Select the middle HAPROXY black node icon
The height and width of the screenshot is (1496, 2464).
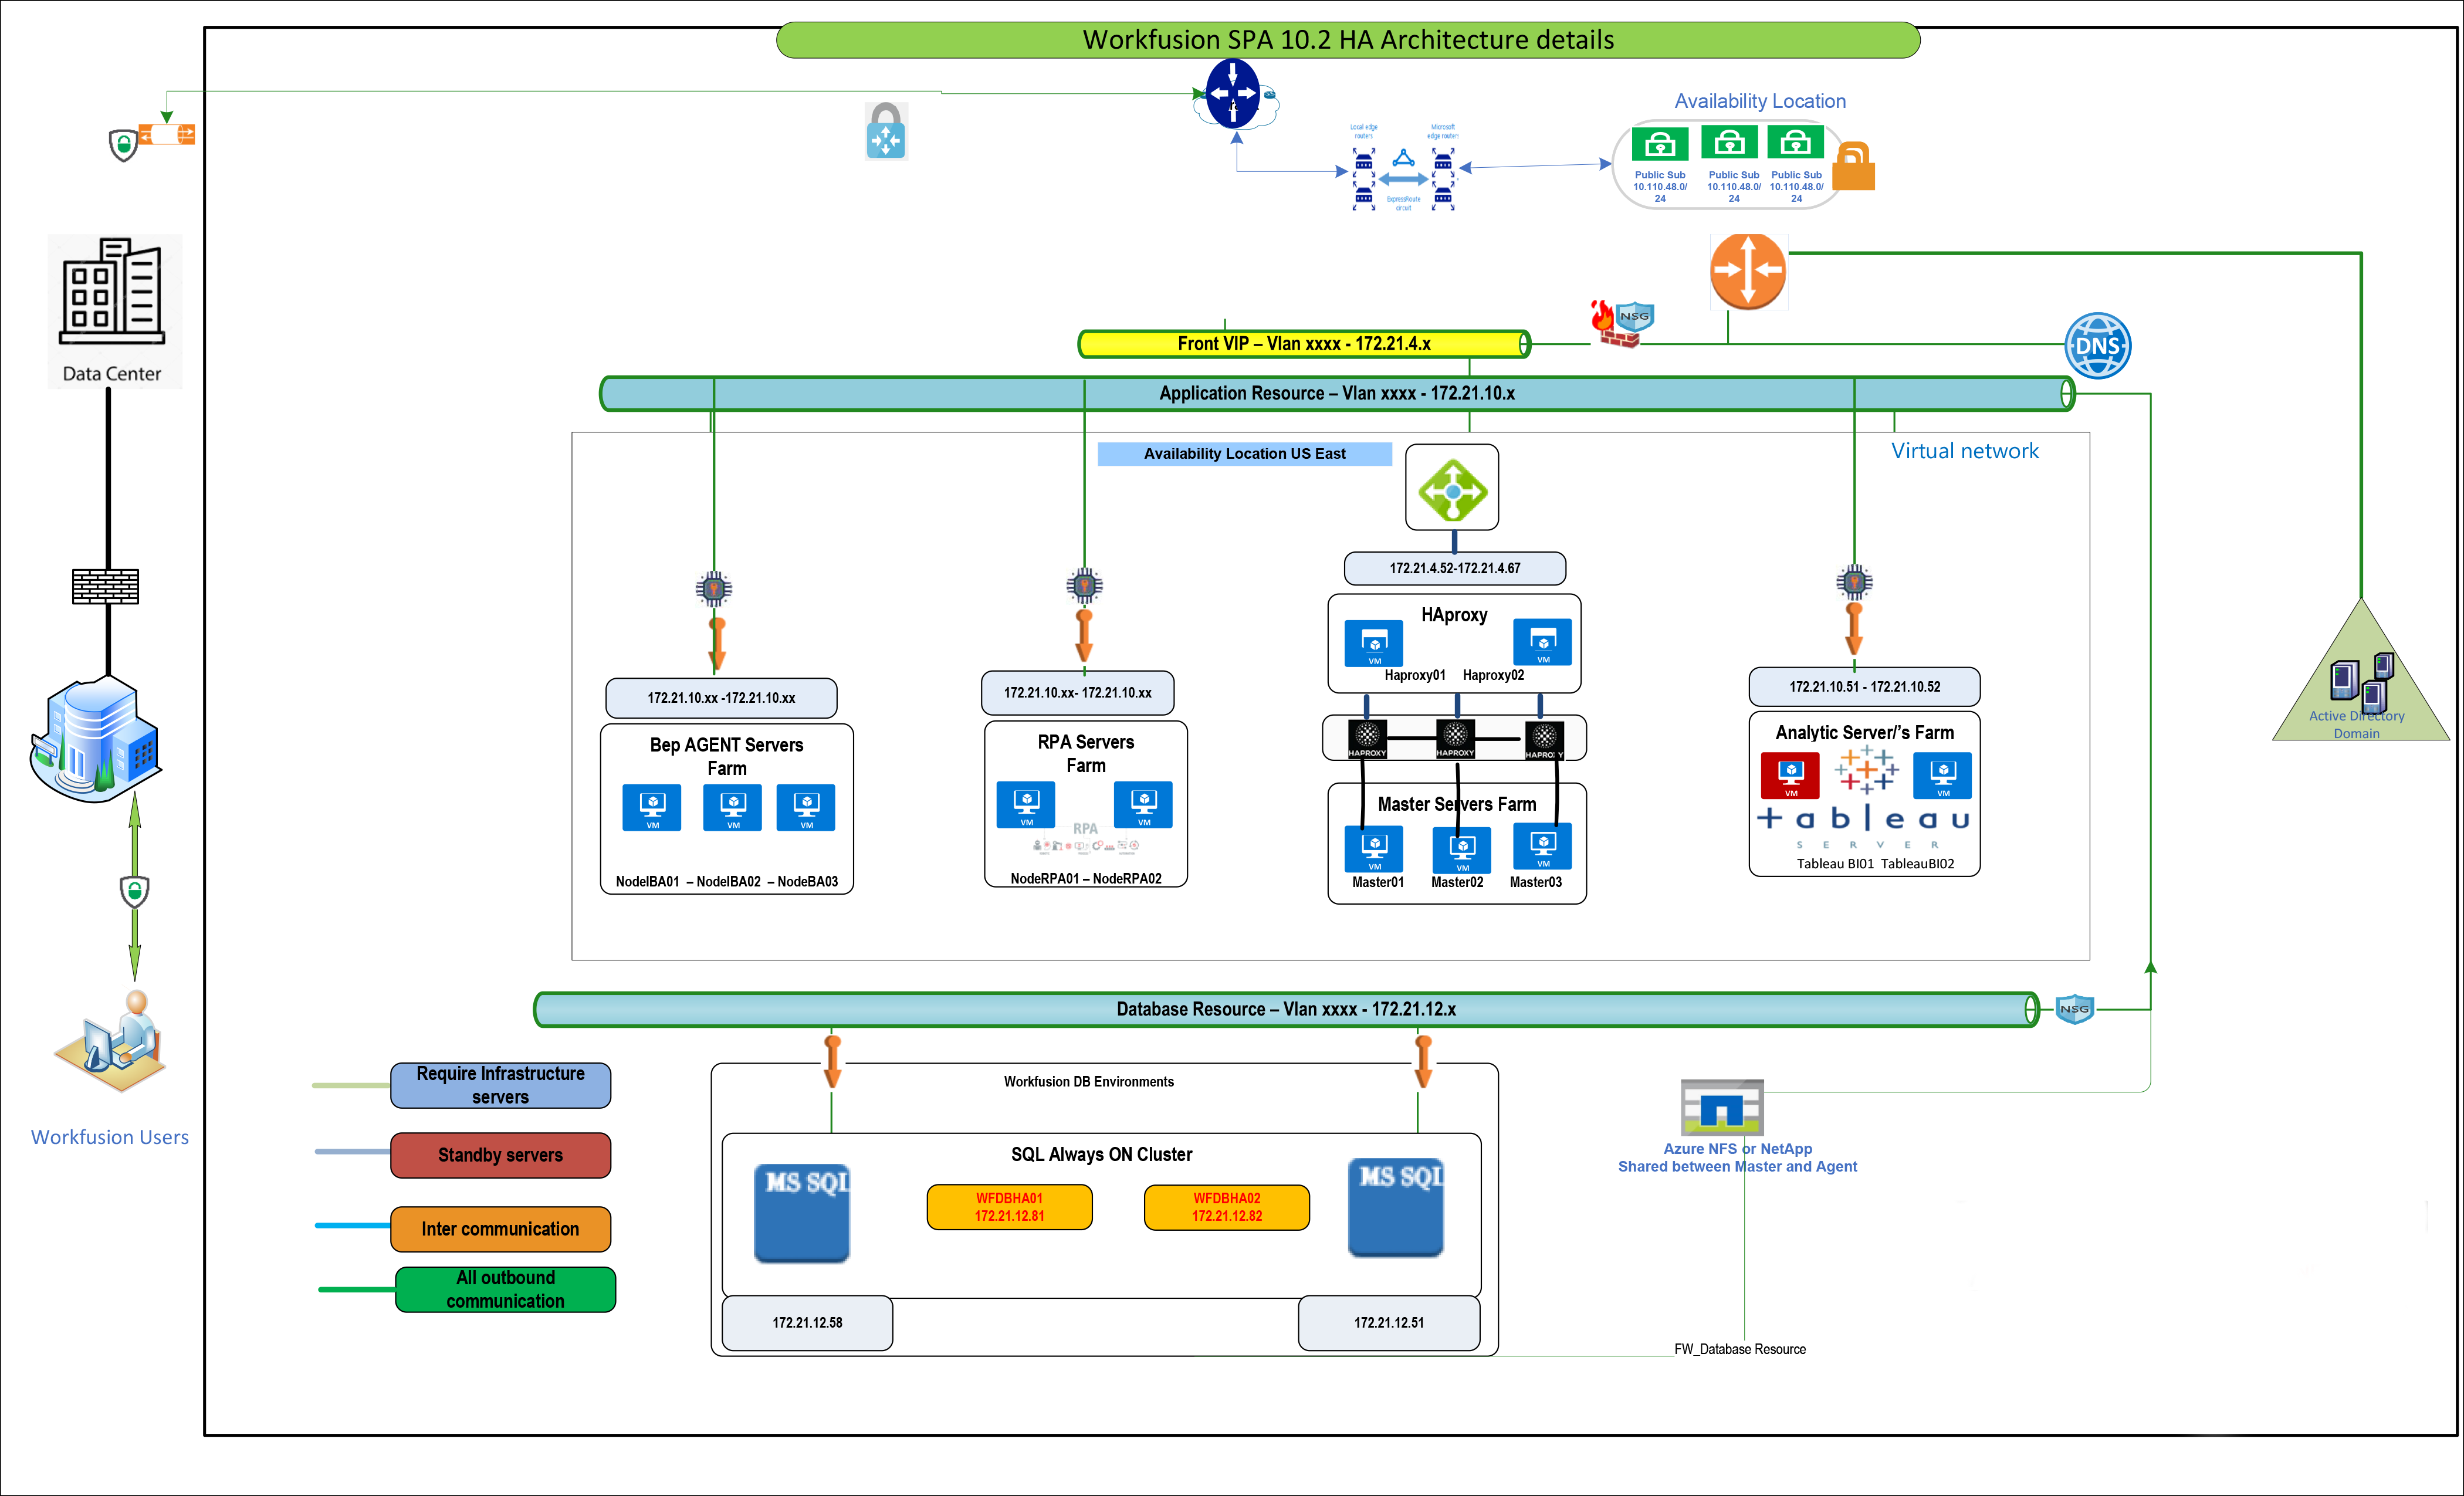pyautogui.click(x=1455, y=738)
